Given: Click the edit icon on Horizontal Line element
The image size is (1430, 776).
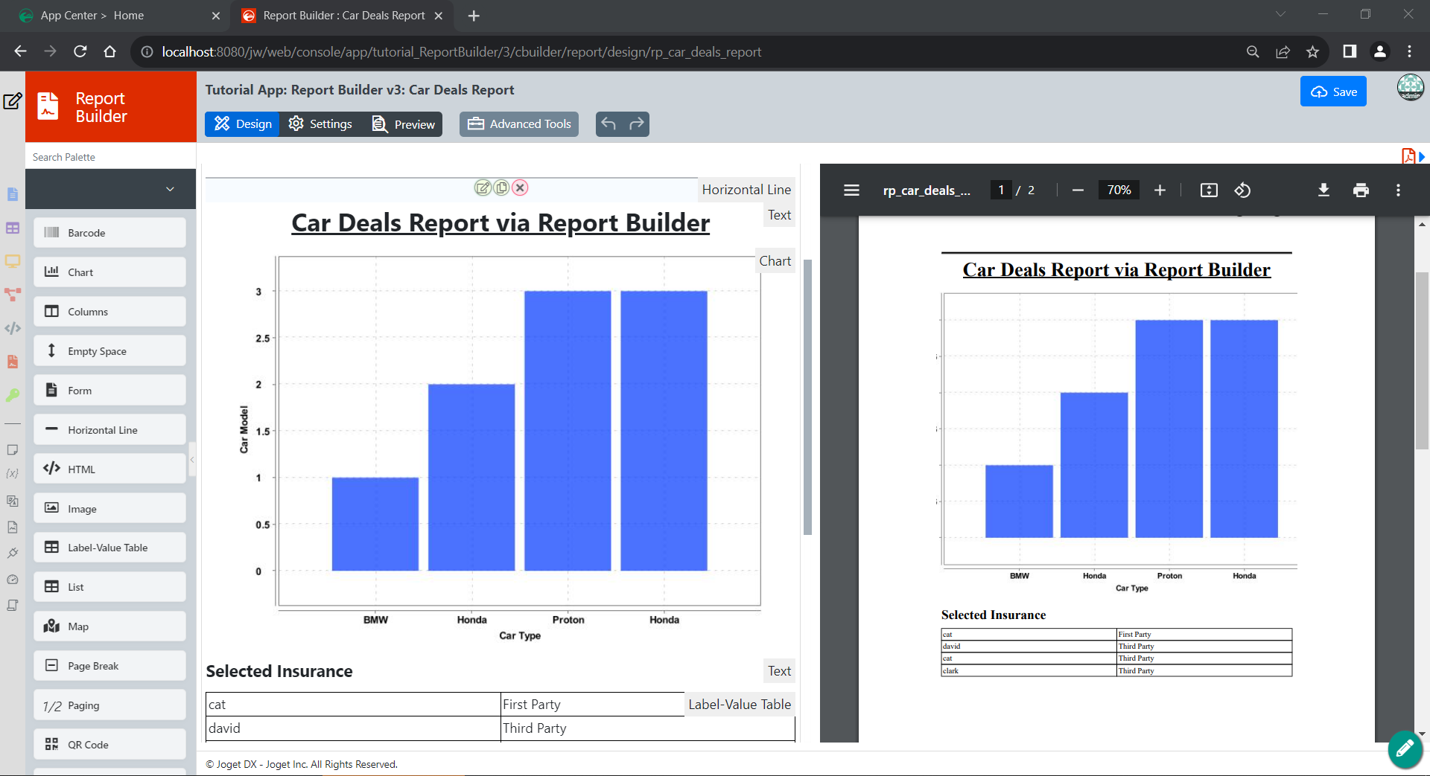Looking at the screenshot, I should [x=483, y=188].
